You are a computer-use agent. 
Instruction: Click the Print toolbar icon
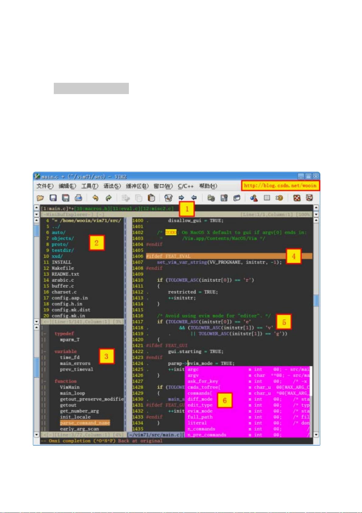tap(78, 198)
